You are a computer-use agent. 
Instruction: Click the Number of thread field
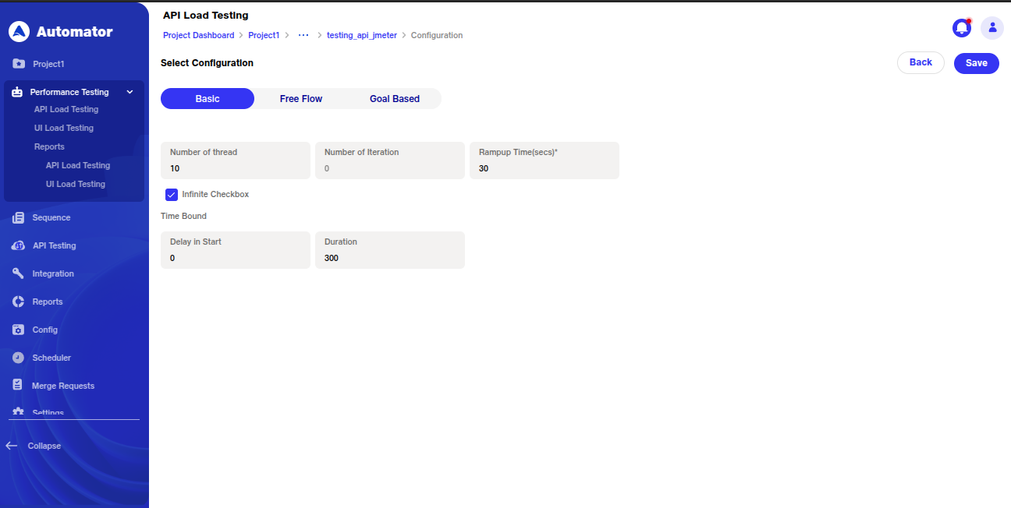[236, 161]
